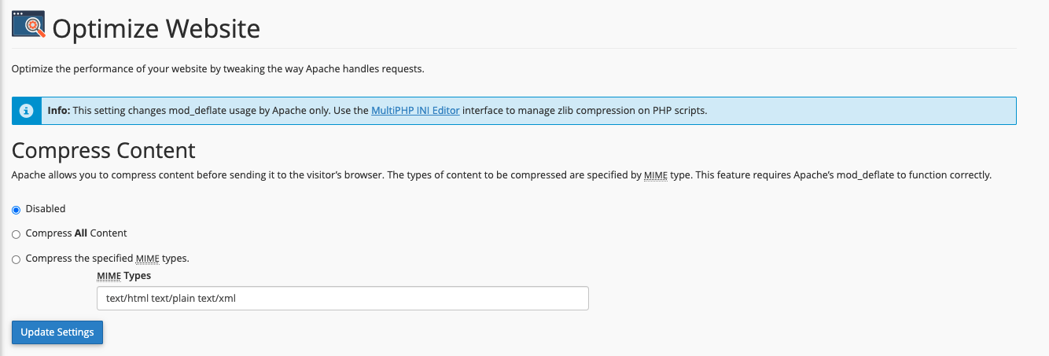This screenshot has width=1049, height=356.
Task: Click the "Disabled" option label text
Action: pos(46,209)
